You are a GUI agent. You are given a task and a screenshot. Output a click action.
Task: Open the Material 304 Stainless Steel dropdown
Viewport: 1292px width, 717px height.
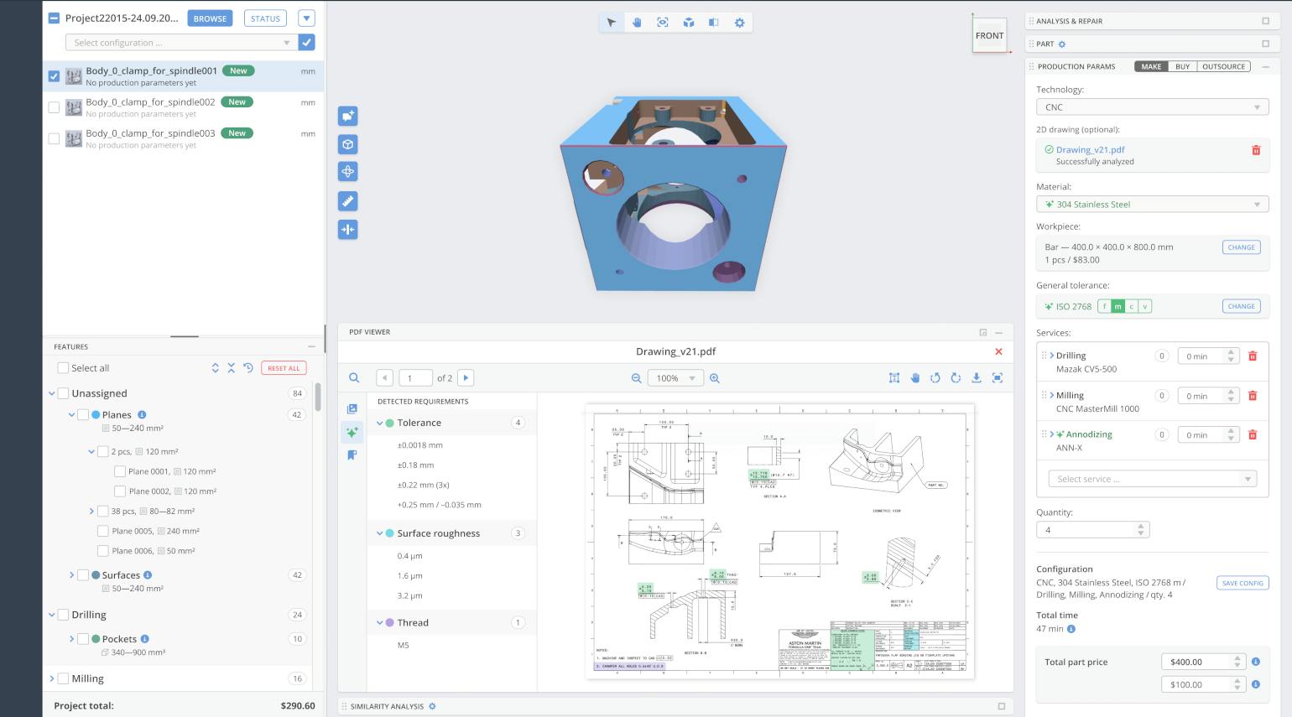[1152, 205]
